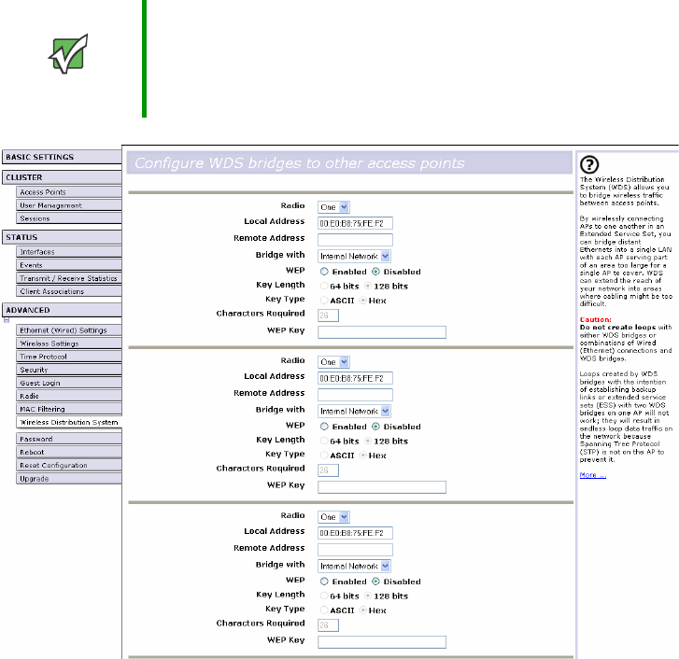Open Reboot page
The width and height of the screenshot is (679, 659).
[69, 452]
